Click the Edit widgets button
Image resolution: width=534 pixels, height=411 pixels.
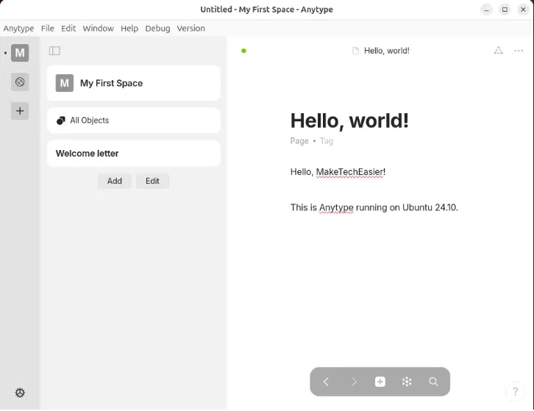[x=152, y=181]
